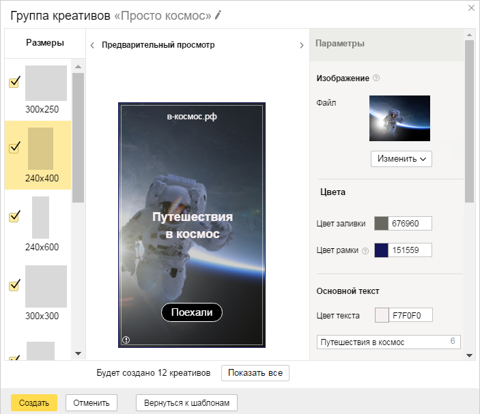Click help icon next to Цвет рамки
Viewport: 480px width, 414px height.
click(365, 251)
